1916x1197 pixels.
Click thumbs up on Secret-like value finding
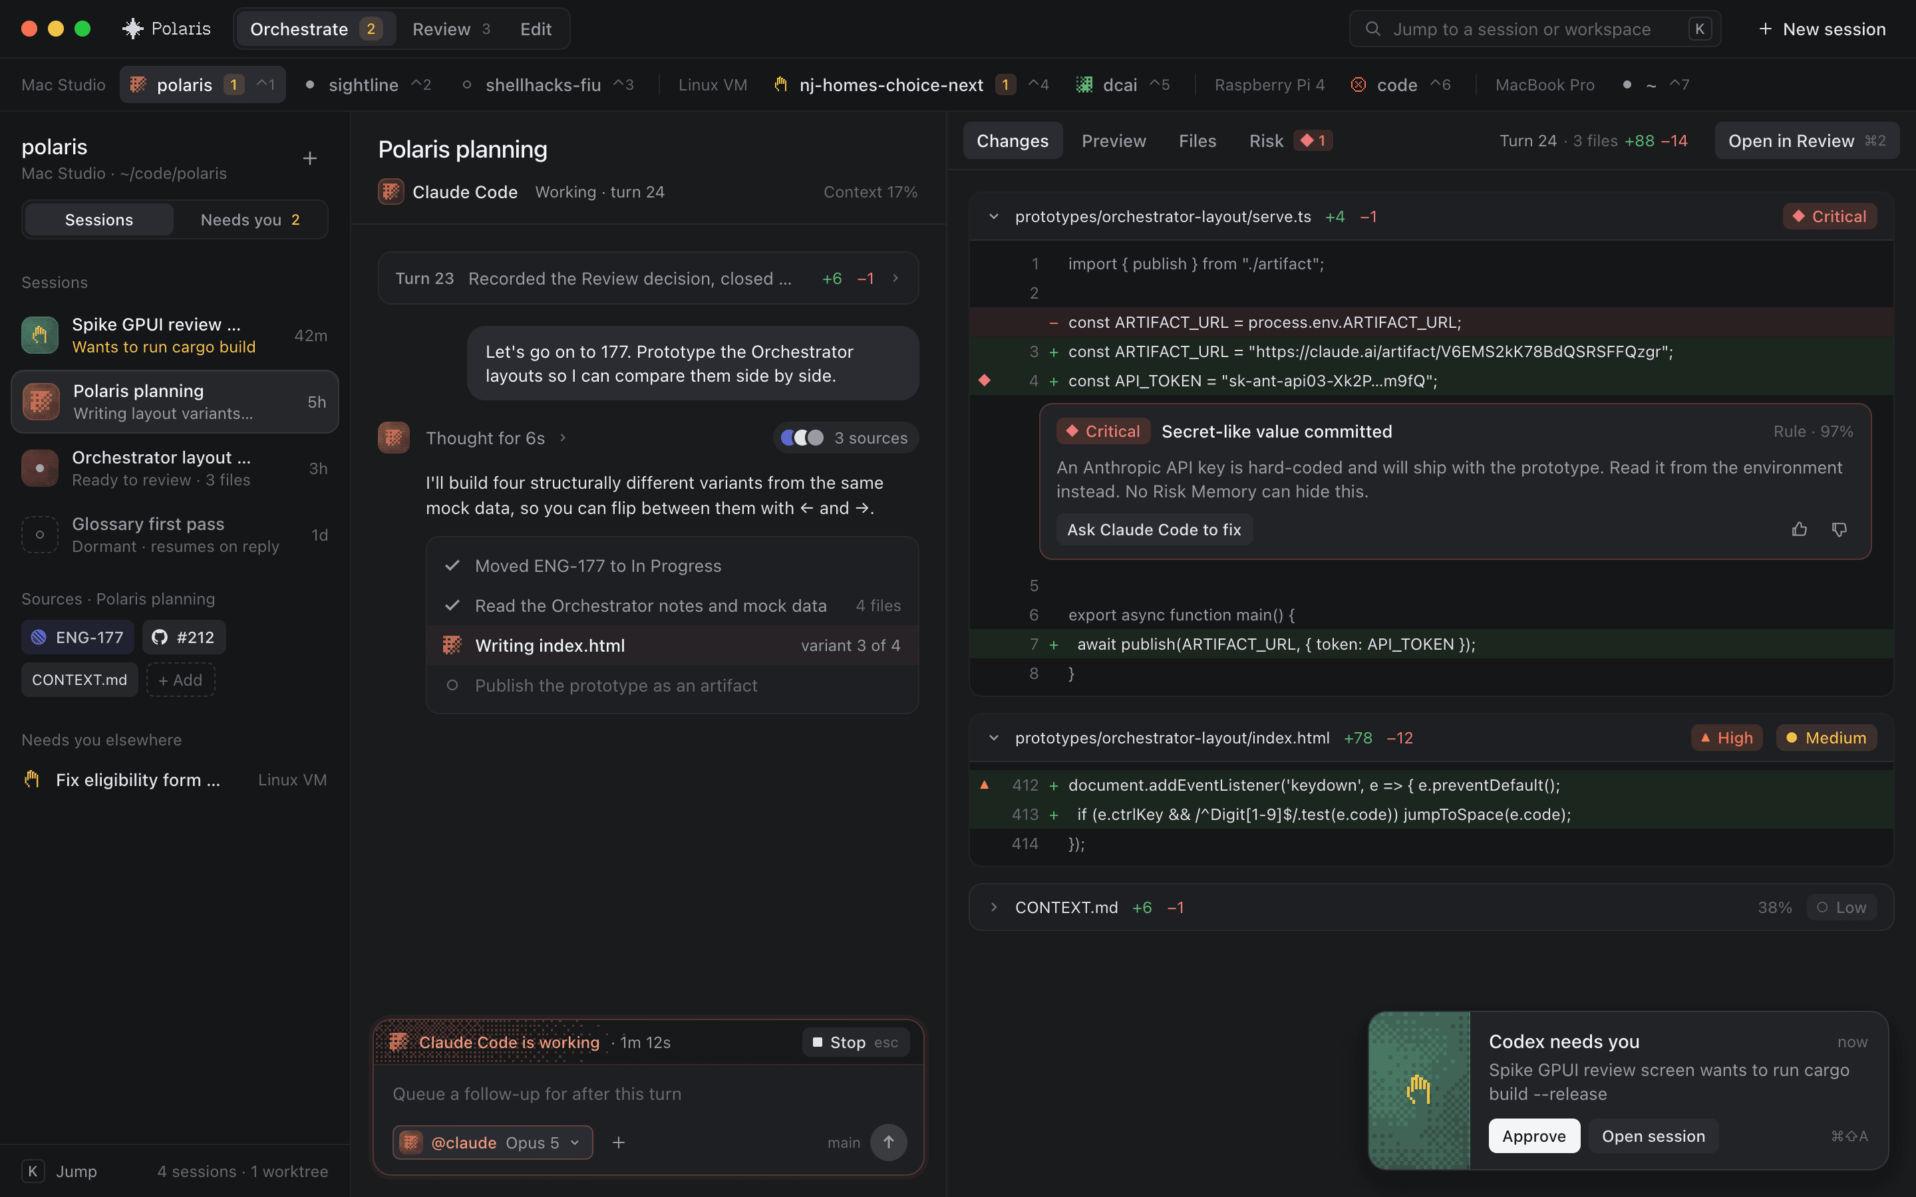tap(1800, 529)
